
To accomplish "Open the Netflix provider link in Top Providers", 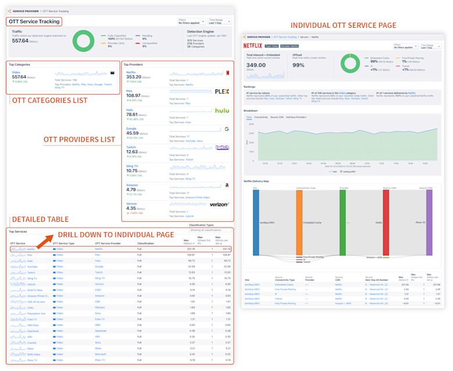I will tap(131, 73).
